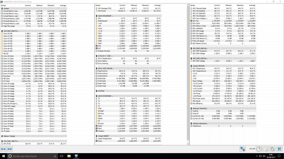Select the Total Errors row

tap(223, 126)
